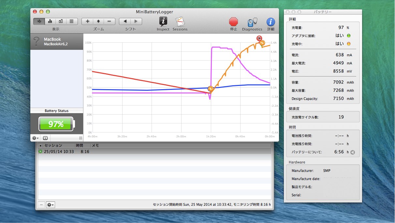Click the Manufacturer value SMP
The width and height of the screenshot is (395, 223).
327,171
